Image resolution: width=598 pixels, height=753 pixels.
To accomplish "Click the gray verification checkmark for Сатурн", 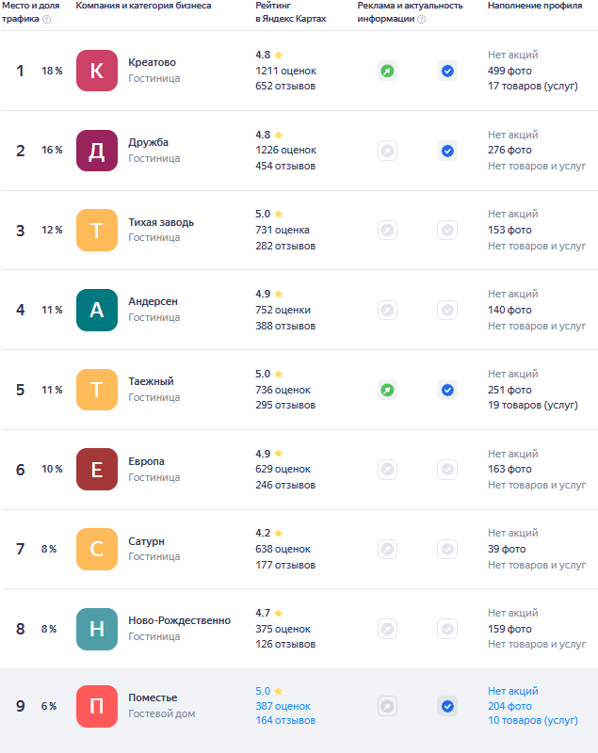I will coord(447,549).
